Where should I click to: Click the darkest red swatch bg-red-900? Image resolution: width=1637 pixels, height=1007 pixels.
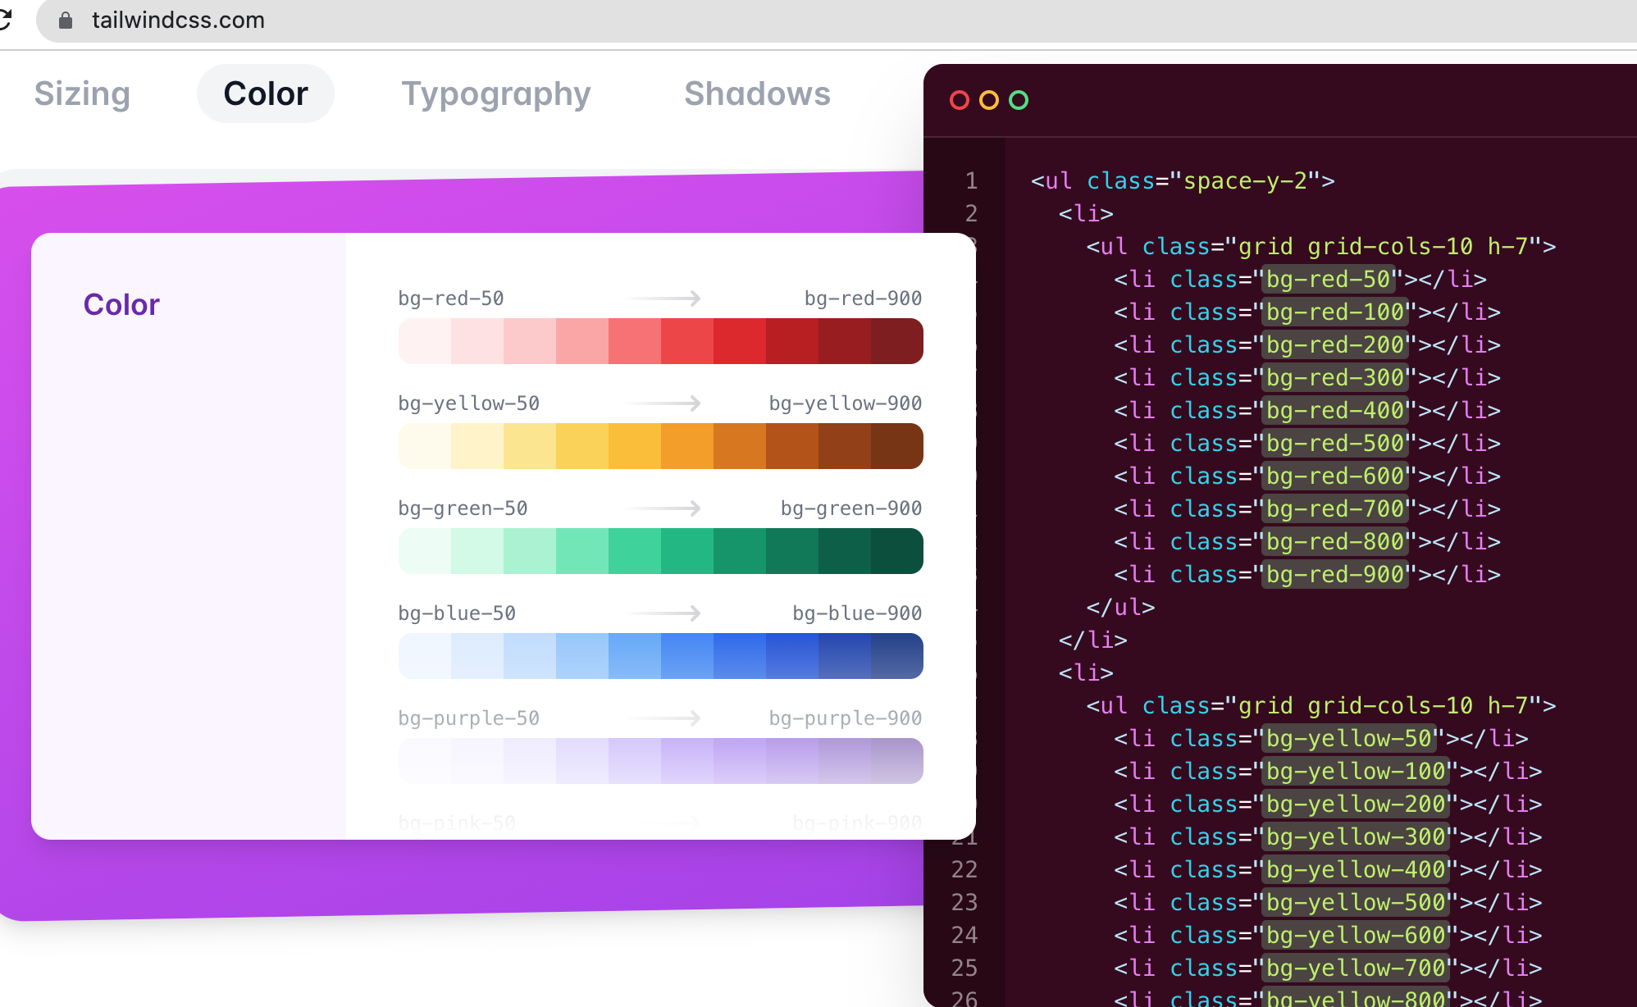coord(896,341)
